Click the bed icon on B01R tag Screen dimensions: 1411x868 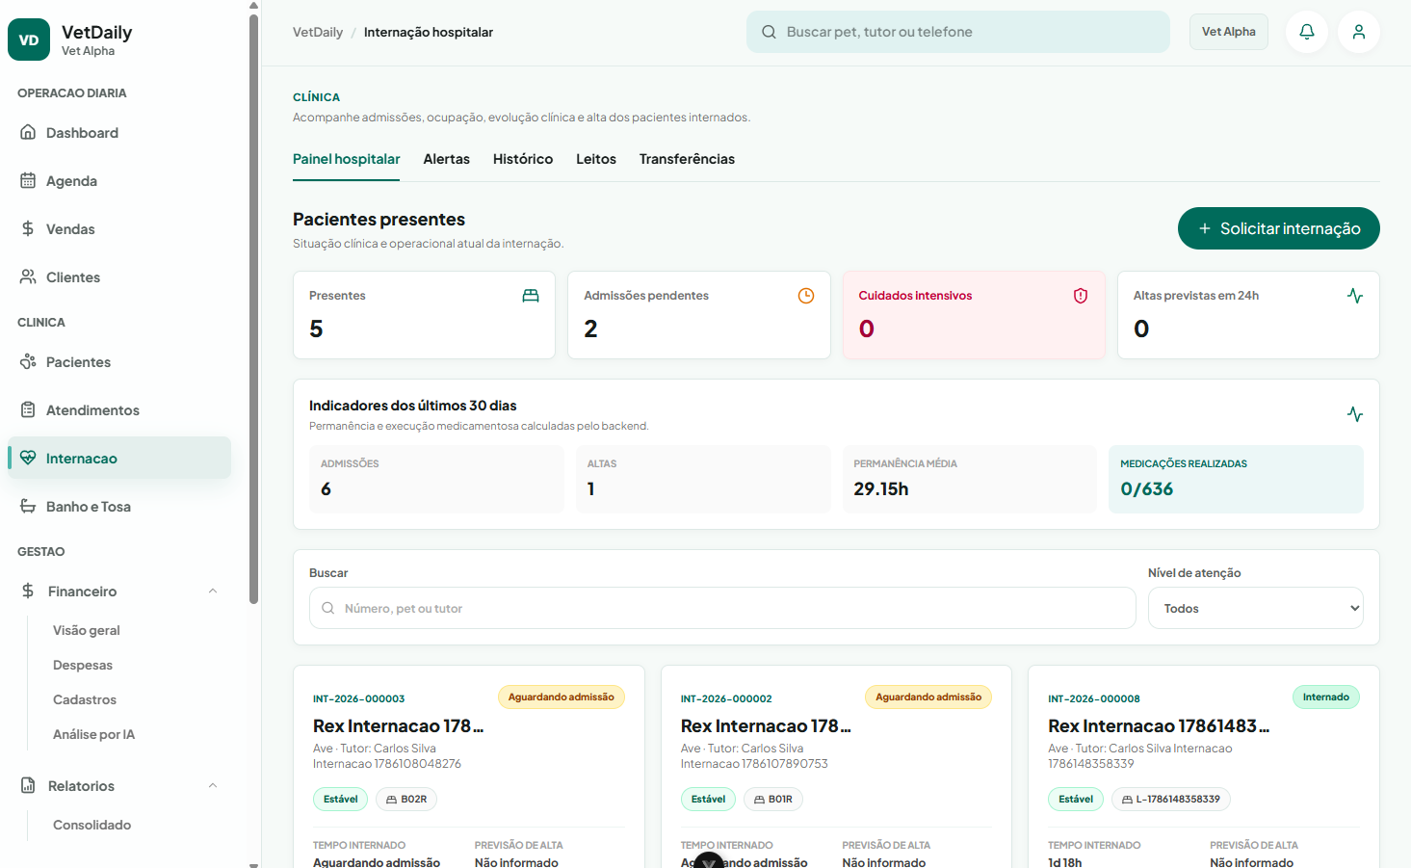pyautogui.click(x=759, y=800)
